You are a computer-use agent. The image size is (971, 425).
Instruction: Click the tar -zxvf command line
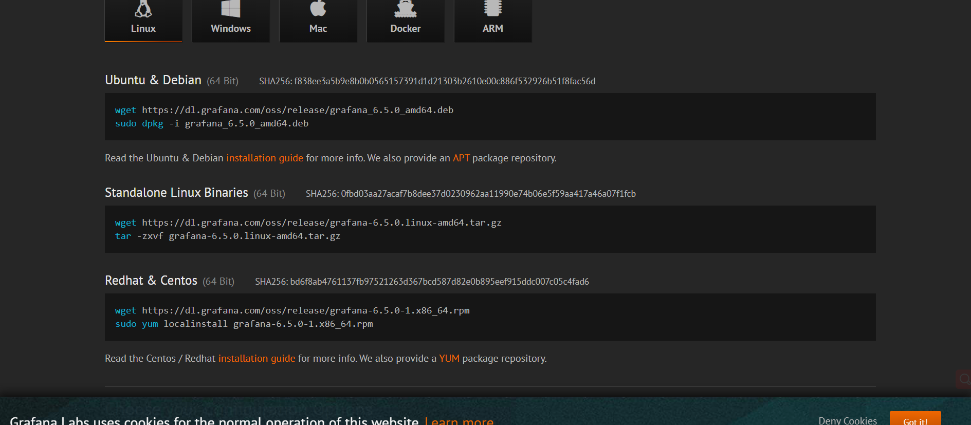[x=228, y=236]
